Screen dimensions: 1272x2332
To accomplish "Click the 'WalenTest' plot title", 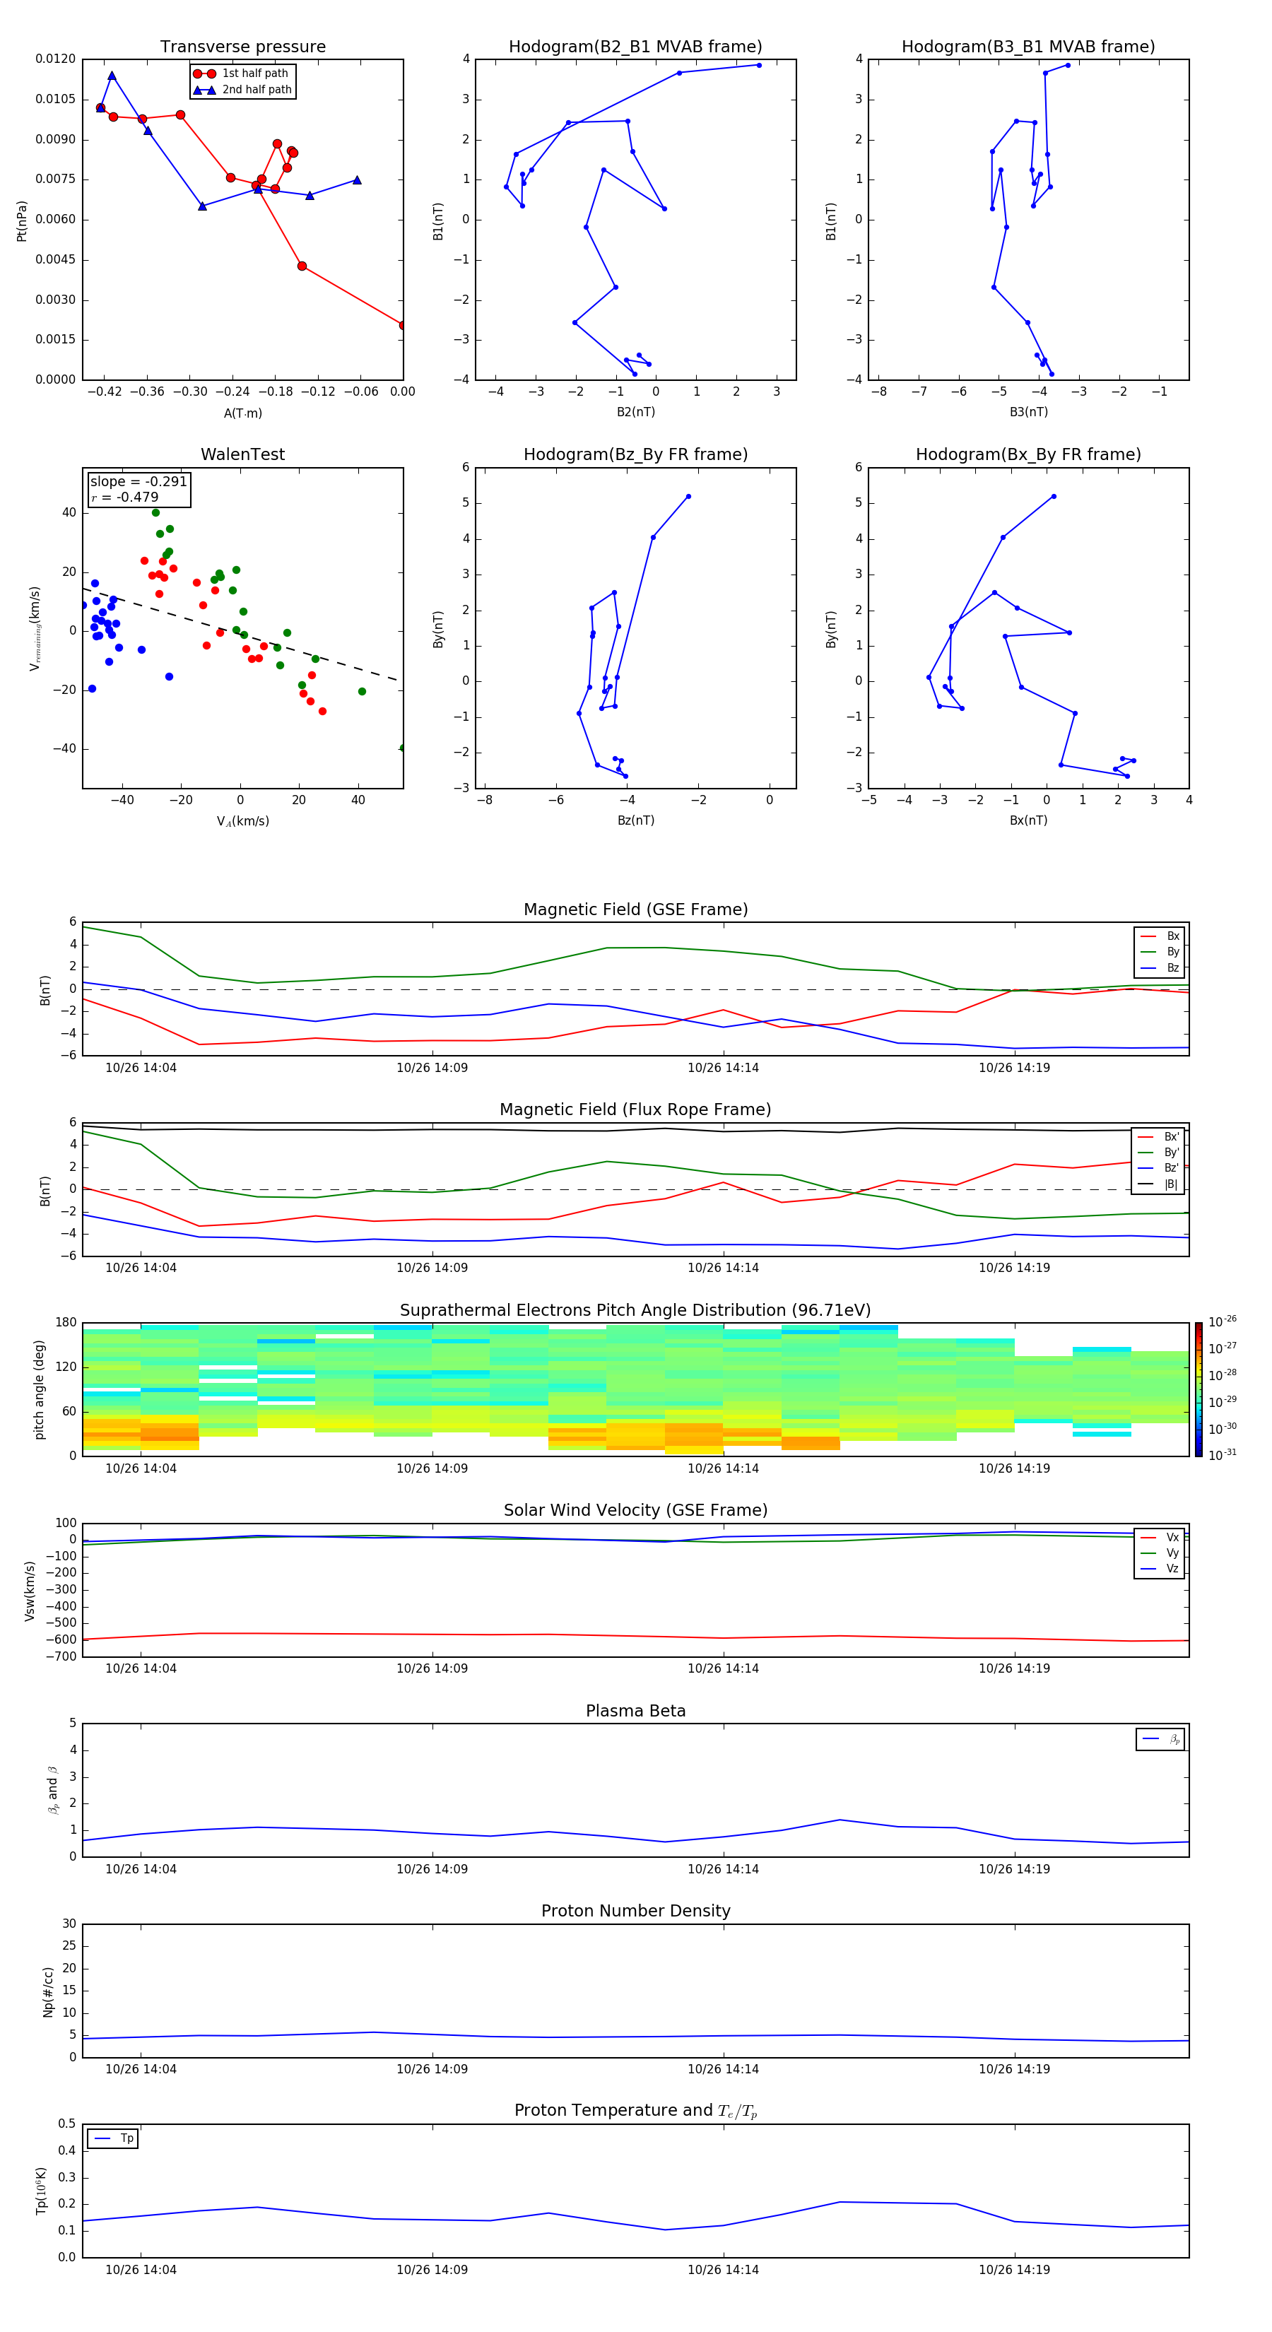I will click(x=242, y=454).
